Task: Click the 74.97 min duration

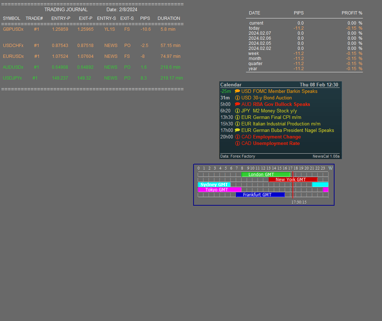Action: pos(171,56)
